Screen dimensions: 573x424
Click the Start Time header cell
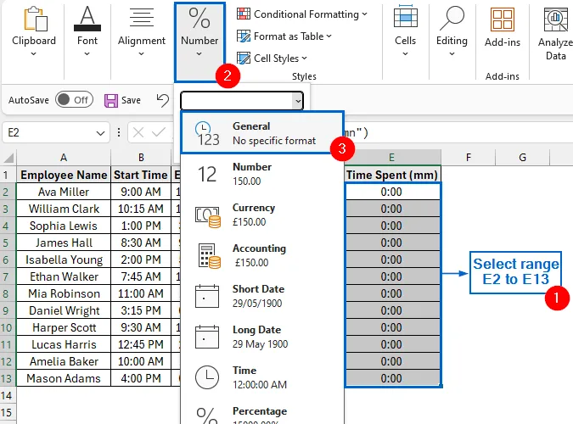pyautogui.click(x=141, y=175)
